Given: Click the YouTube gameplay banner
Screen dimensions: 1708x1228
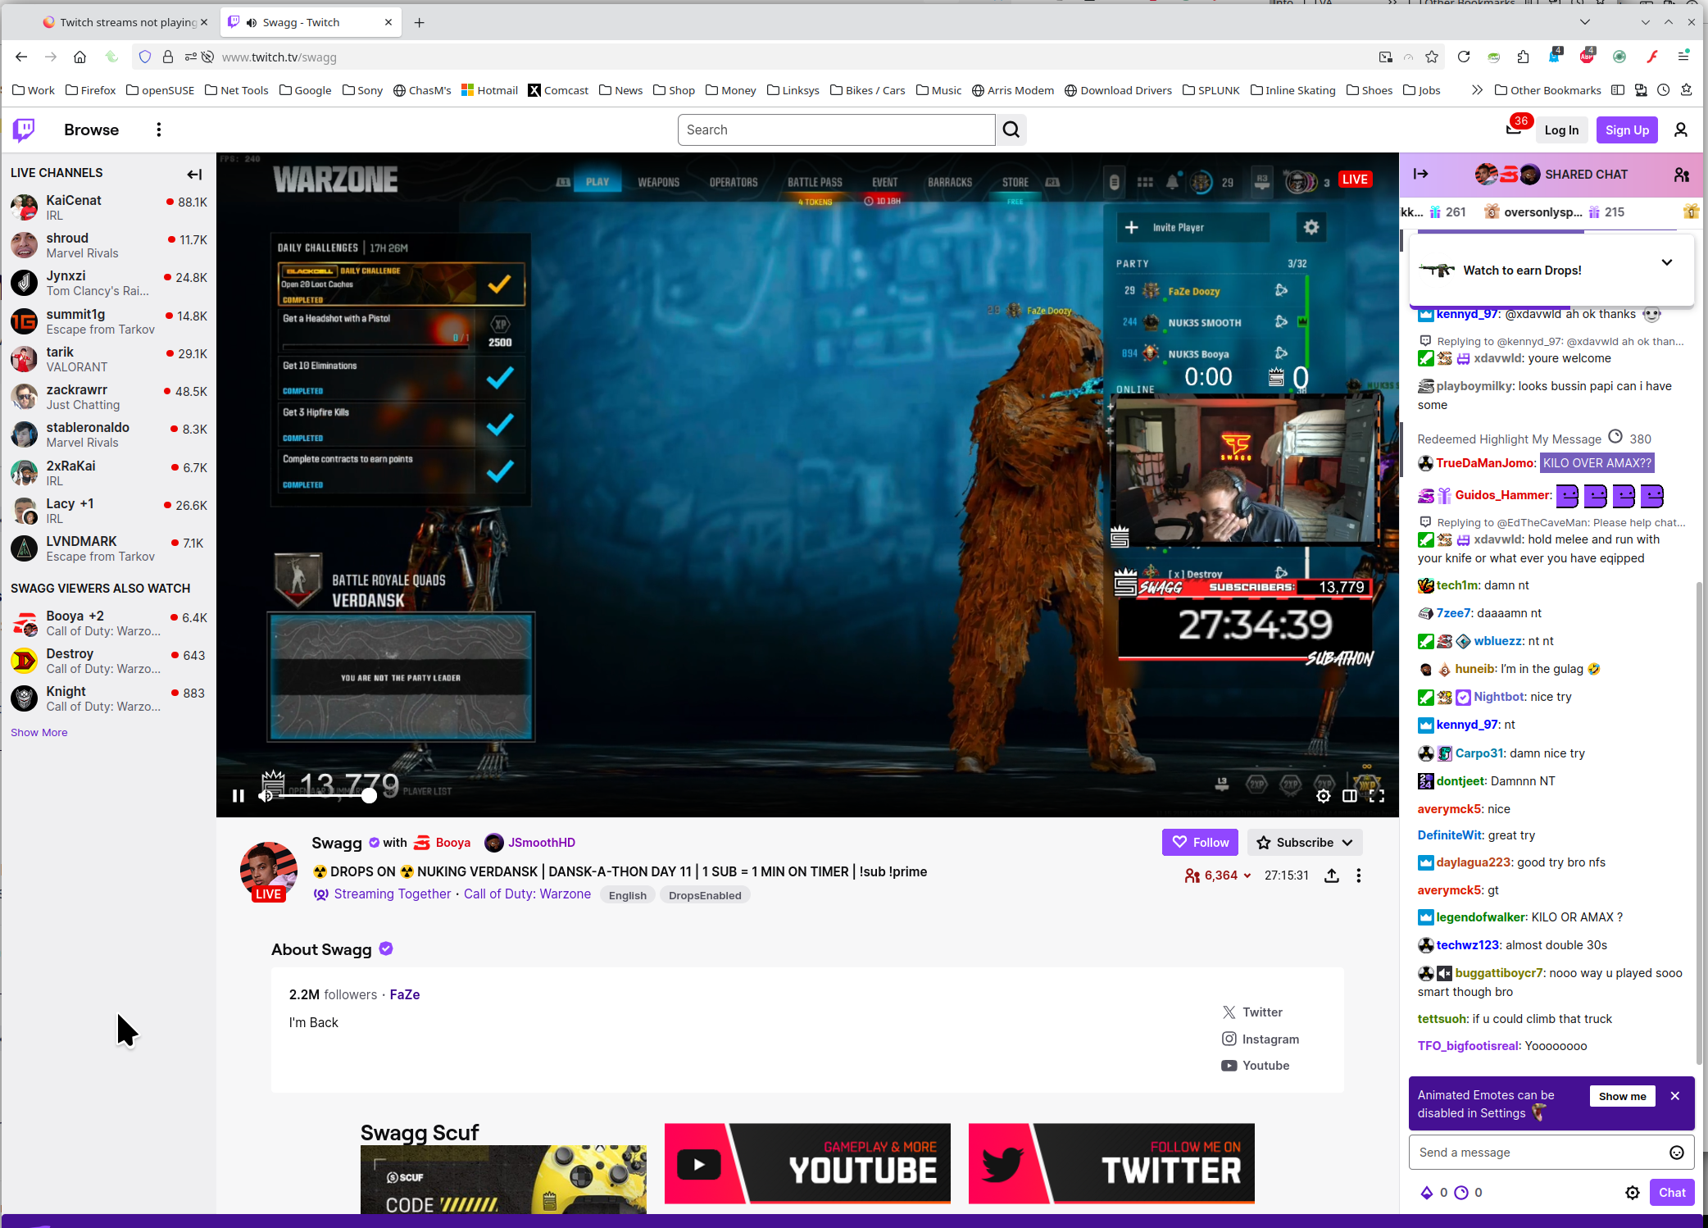Looking at the screenshot, I should [807, 1163].
